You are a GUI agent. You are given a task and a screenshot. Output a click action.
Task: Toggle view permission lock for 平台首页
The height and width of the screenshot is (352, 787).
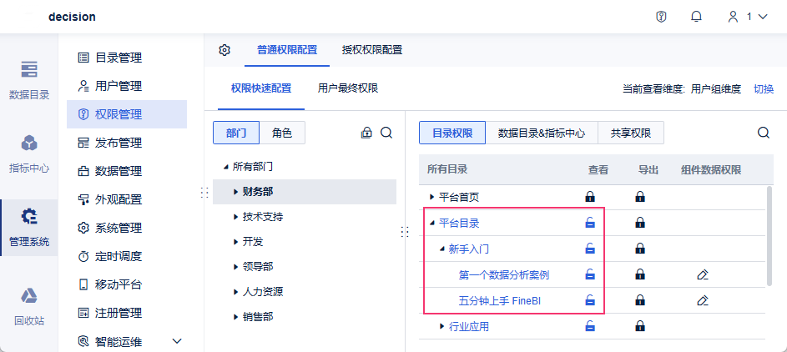(x=590, y=197)
